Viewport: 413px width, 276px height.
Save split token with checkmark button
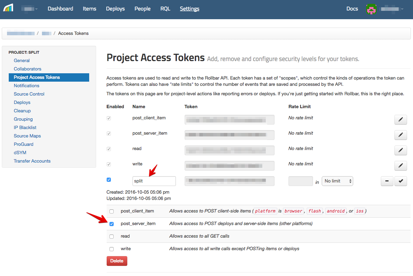400,181
